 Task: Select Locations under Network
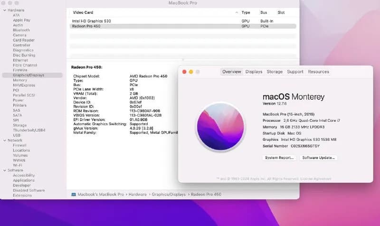[x=21, y=150]
